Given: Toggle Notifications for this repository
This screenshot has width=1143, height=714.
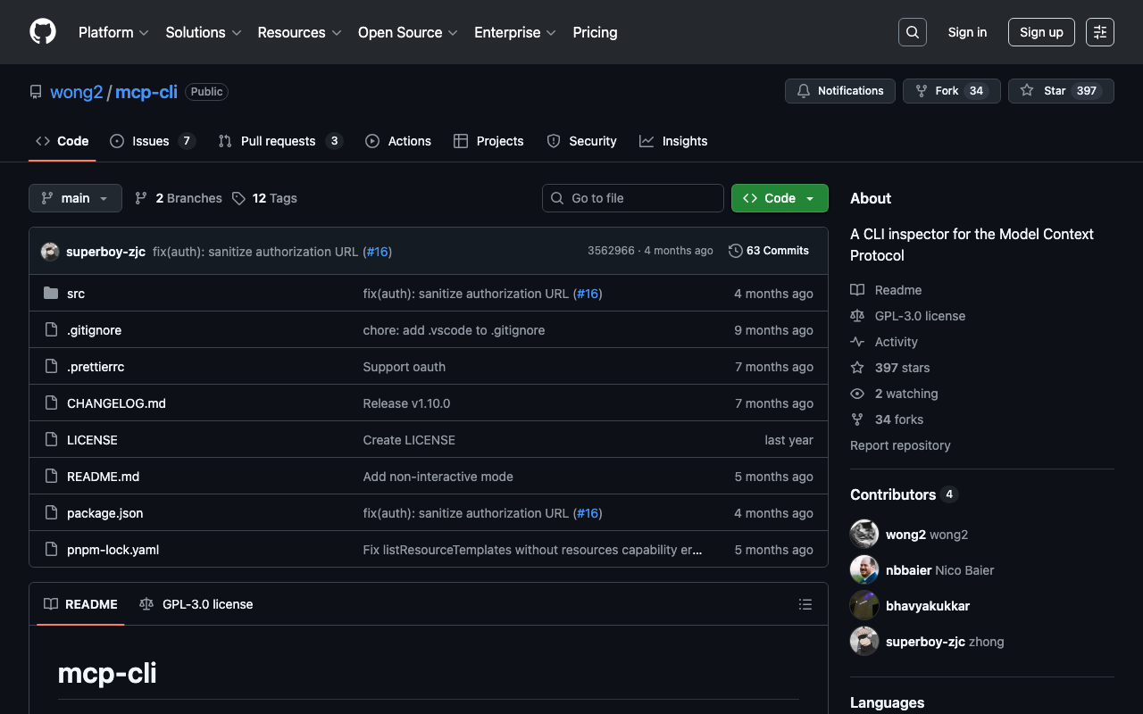Looking at the screenshot, I should pyautogui.click(x=839, y=91).
